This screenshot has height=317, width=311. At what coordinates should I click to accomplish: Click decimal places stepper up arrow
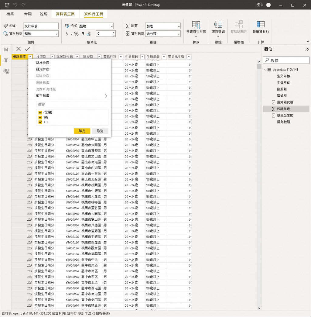114,32
